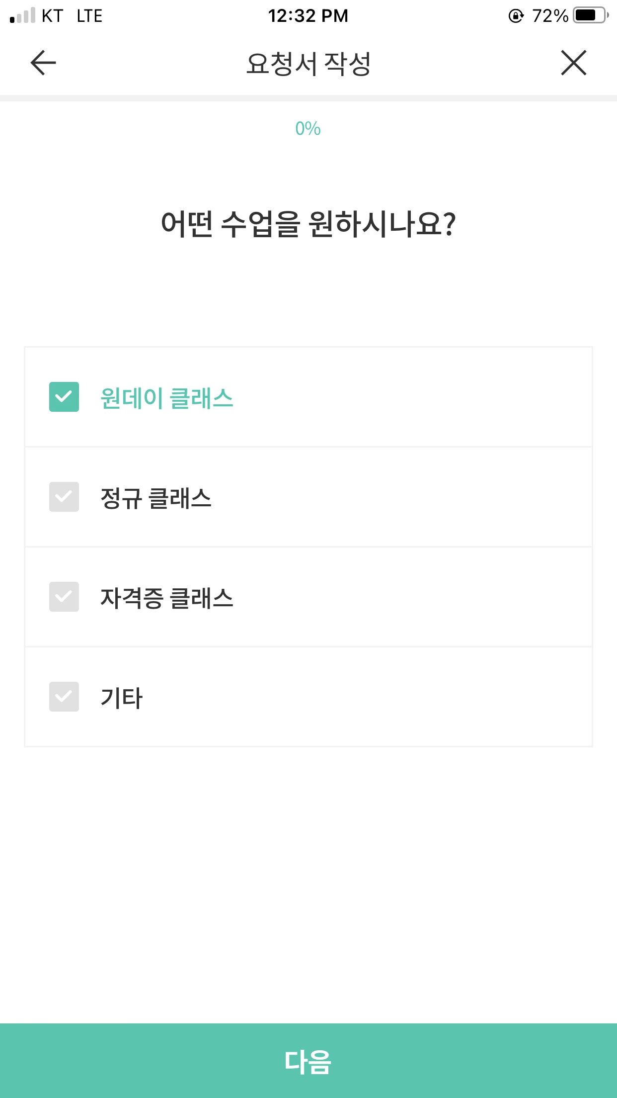Select the 정규 클래스 option row
This screenshot has width=617, height=1098.
point(308,497)
